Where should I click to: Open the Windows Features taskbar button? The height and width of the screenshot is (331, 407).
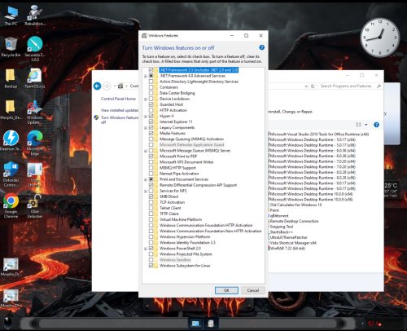coord(211,324)
